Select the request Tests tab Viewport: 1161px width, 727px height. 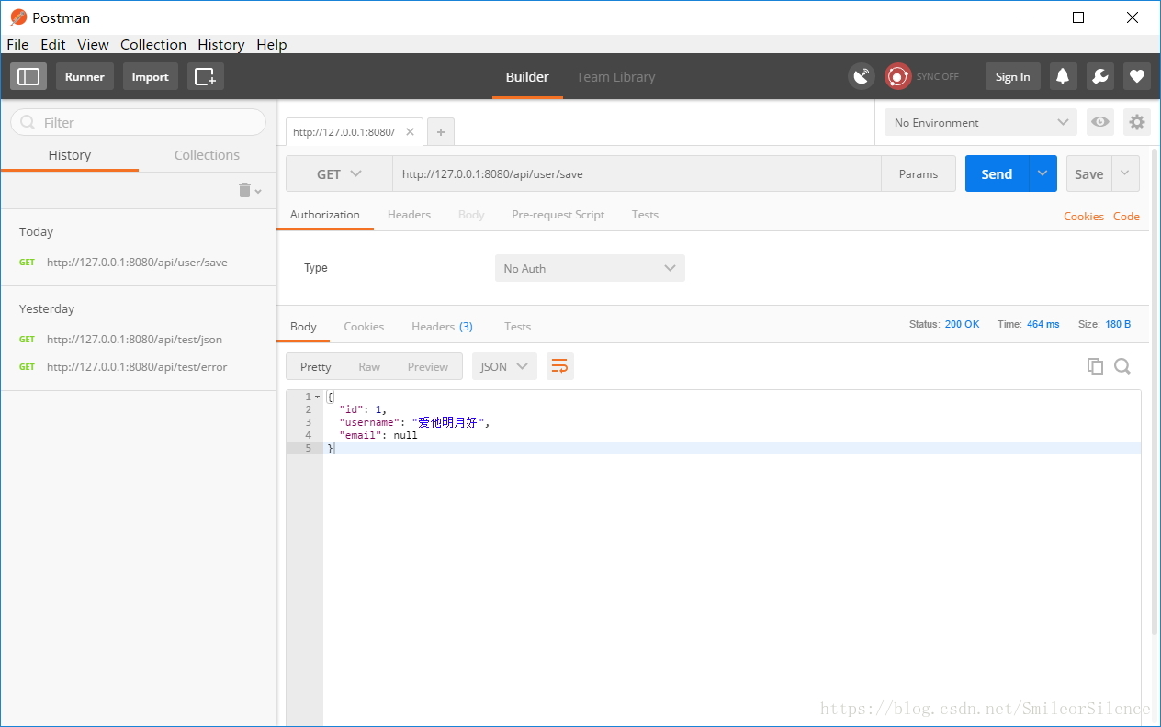(645, 215)
